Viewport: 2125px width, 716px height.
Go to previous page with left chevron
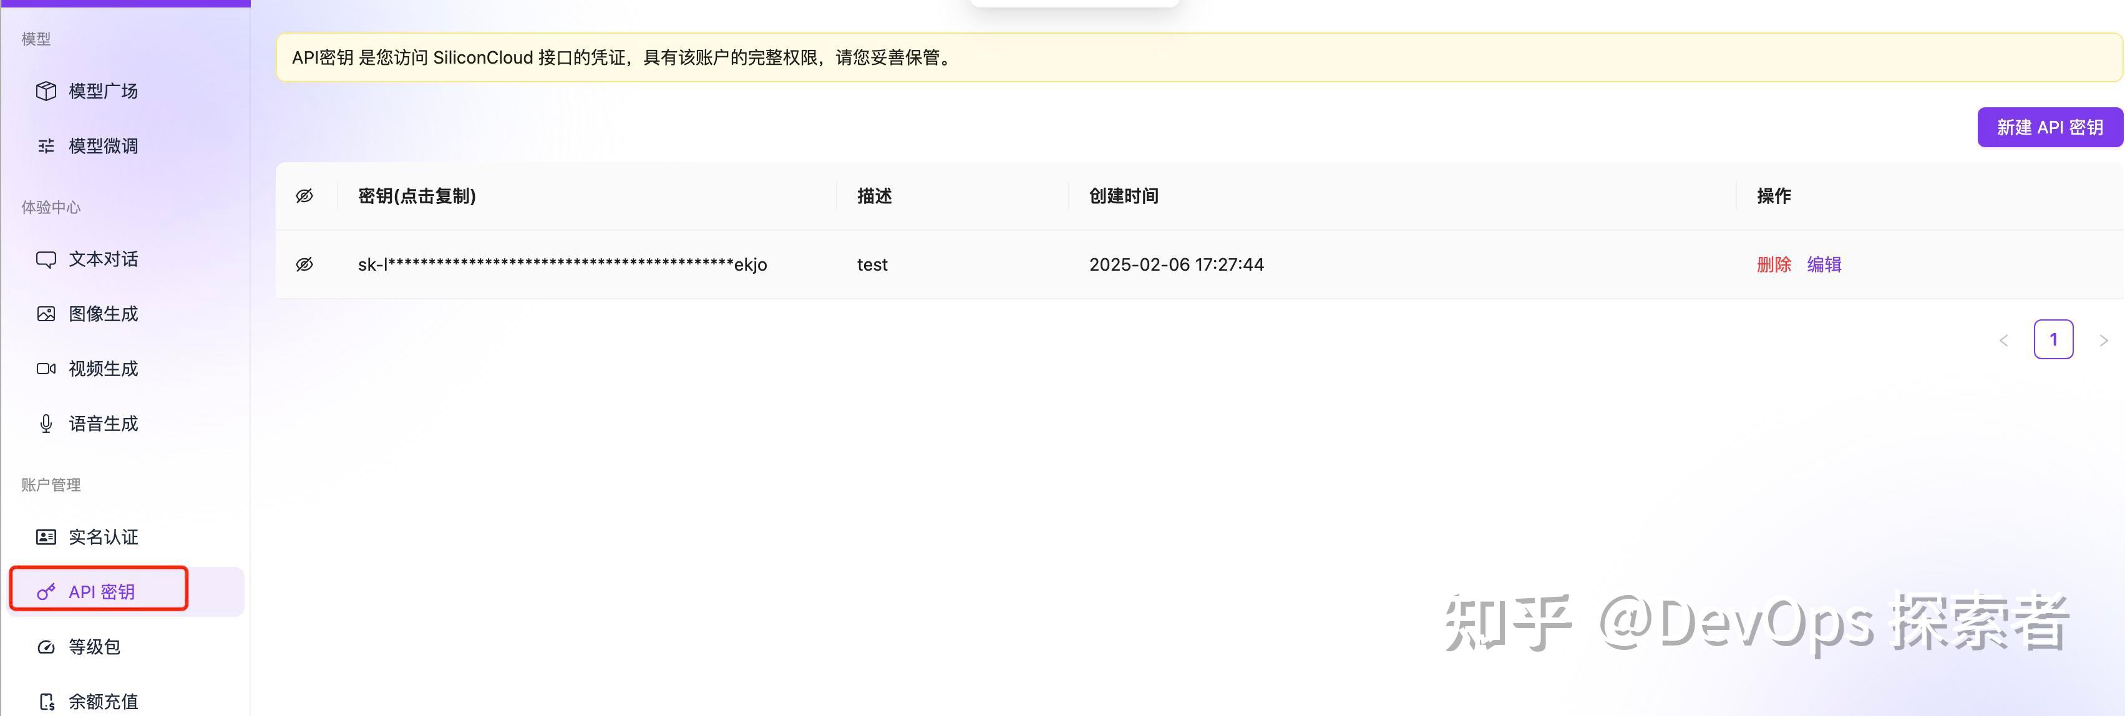point(2004,339)
